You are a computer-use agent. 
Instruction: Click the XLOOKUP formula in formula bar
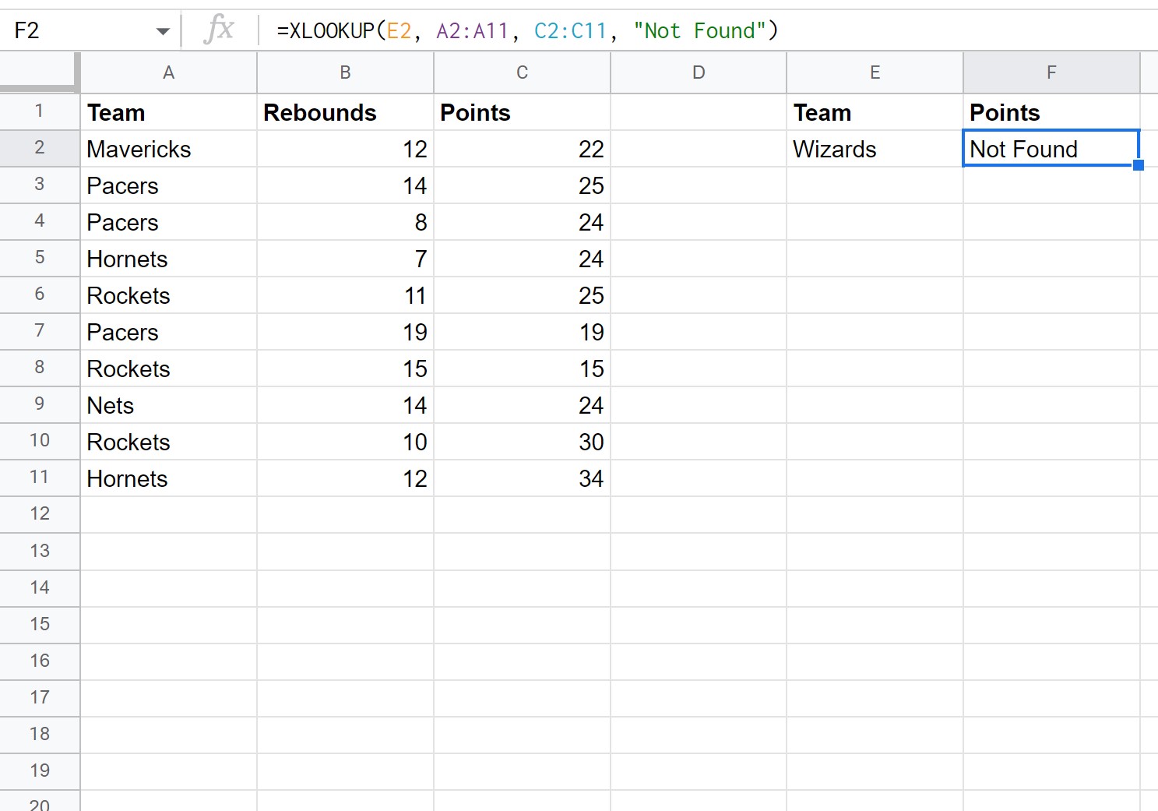pos(527,30)
